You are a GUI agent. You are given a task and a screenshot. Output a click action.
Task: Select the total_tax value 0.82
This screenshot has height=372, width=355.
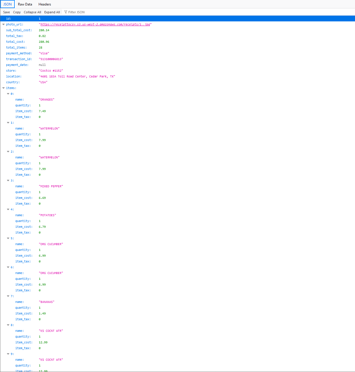tap(42, 36)
